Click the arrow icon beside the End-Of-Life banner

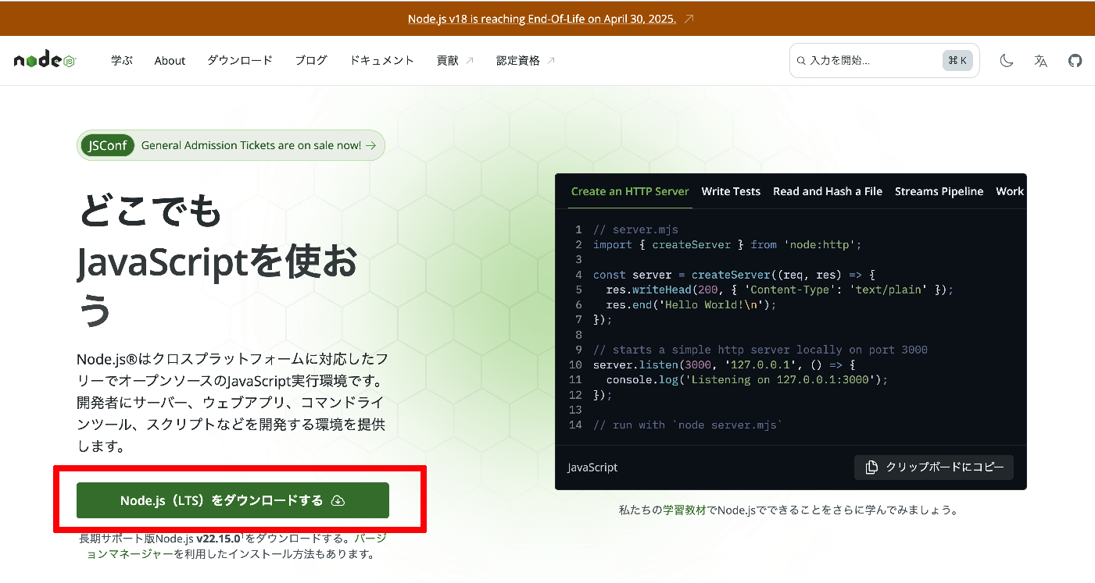[x=689, y=19]
